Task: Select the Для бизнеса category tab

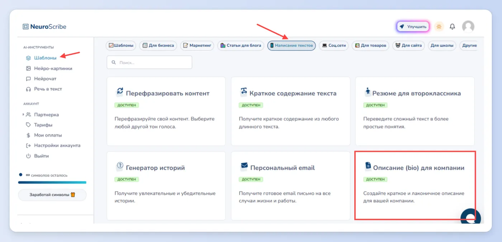Action: coord(158,46)
